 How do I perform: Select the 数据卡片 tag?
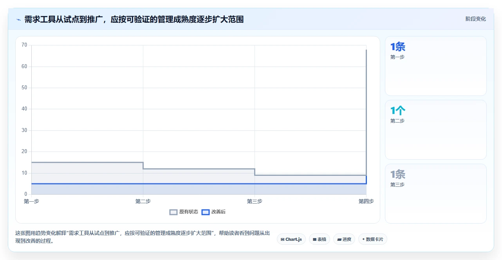pyautogui.click(x=373, y=239)
